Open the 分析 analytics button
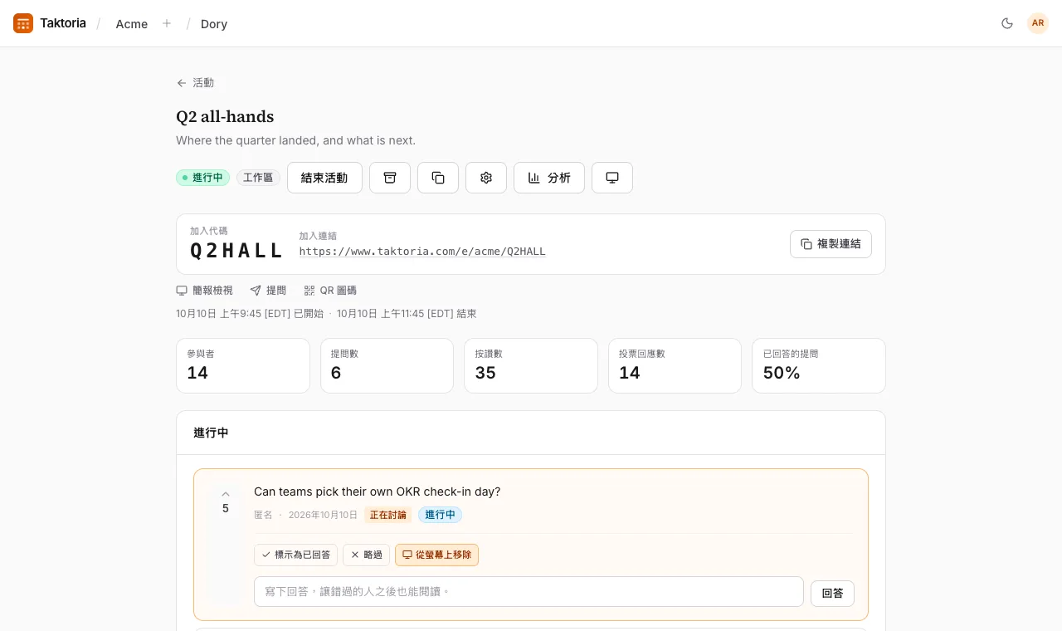The width and height of the screenshot is (1062, 631). (549, 178)
